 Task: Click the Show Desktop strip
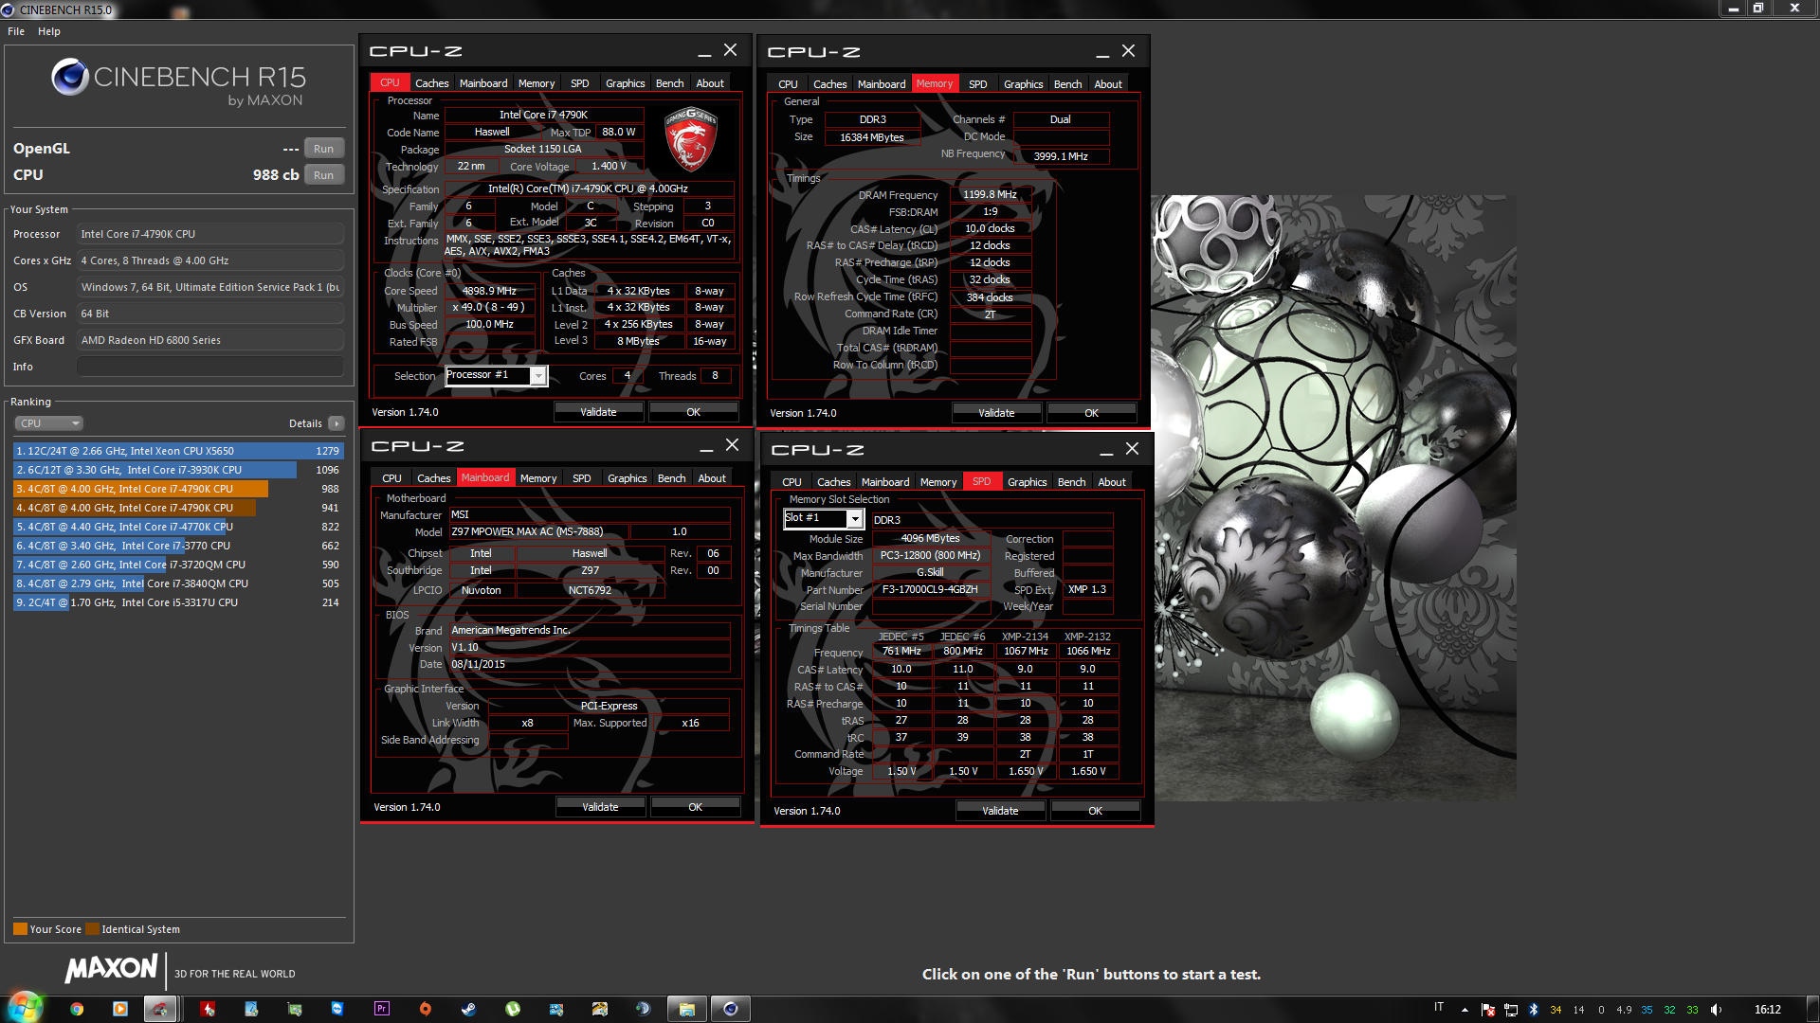[1812, 1009]
